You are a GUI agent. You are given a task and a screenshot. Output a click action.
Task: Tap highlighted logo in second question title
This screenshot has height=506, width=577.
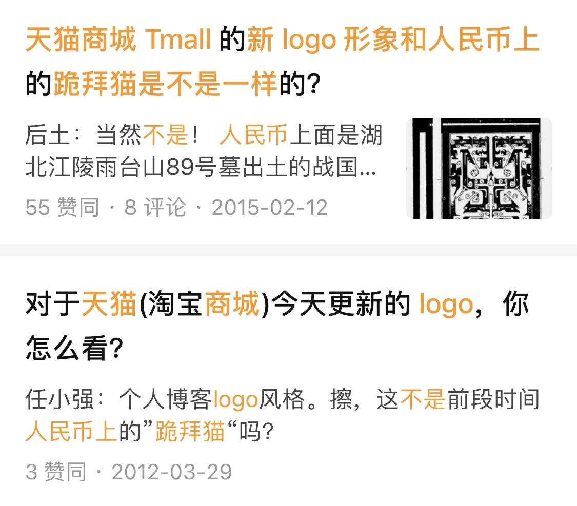click(x=446, y=305)
